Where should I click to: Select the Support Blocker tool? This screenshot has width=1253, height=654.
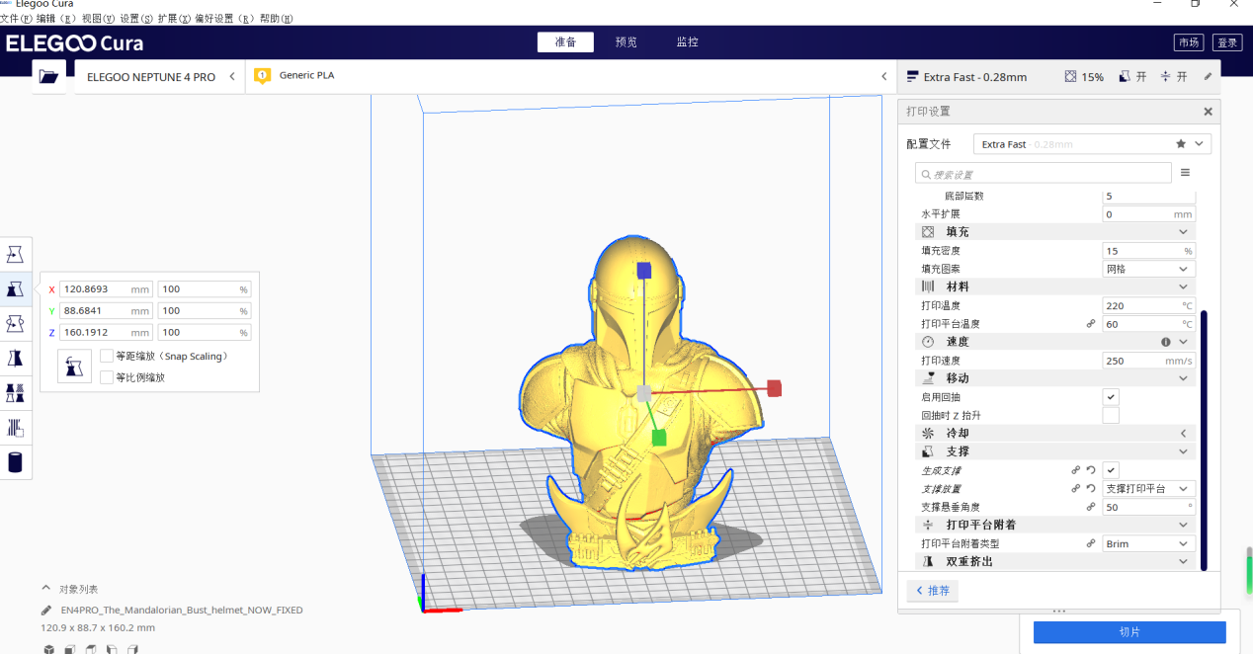pyautogui.click(x=15, y=428)
